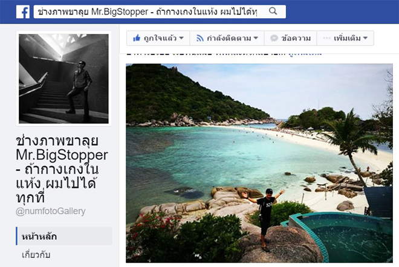This screenshot has width=399, height=267.
Task: Open the beach photo post image
Action: tap(259, 163)
